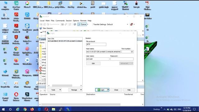Open the File protocol SFTP dropdown
199x112 pixels.
click(96, 44)
